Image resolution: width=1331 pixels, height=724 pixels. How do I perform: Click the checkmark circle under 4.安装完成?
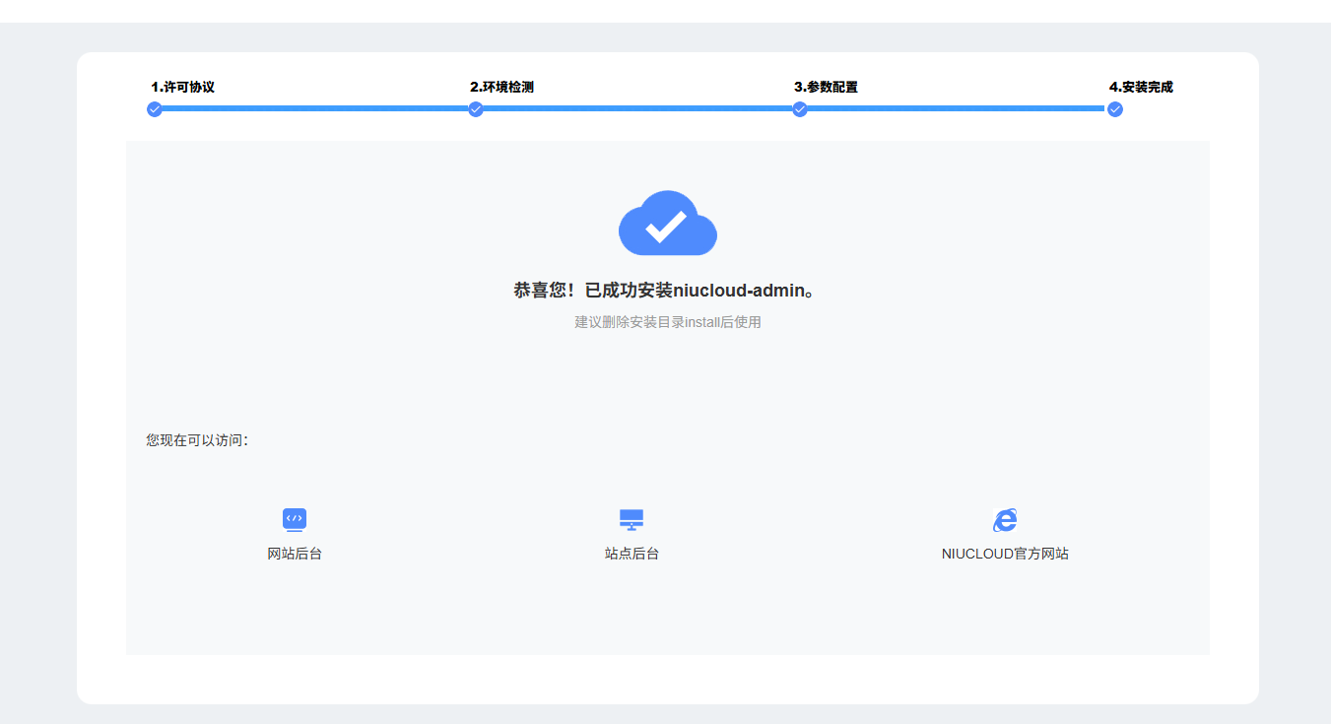(x=1114, y=109)
